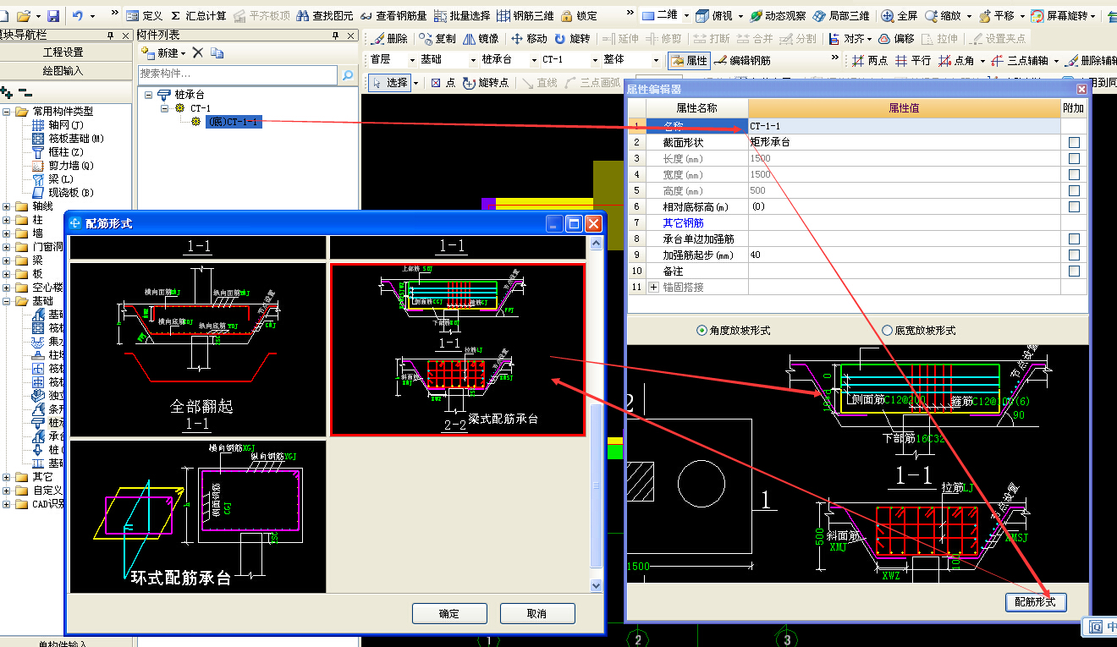Select (底)CT-1-1 in component tree

click(x=233, y=123)
